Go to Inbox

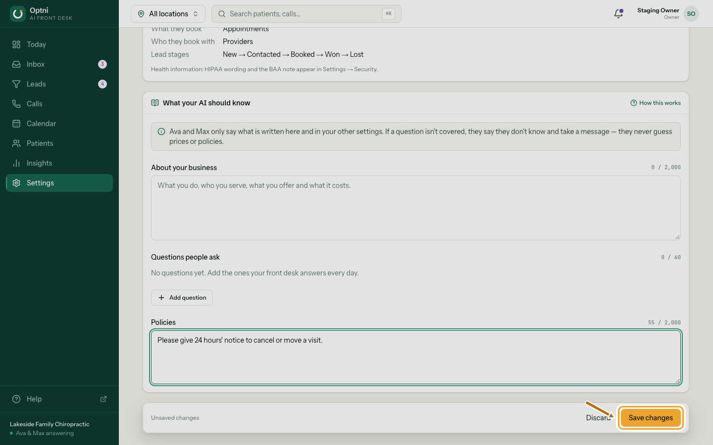[59, 64]
